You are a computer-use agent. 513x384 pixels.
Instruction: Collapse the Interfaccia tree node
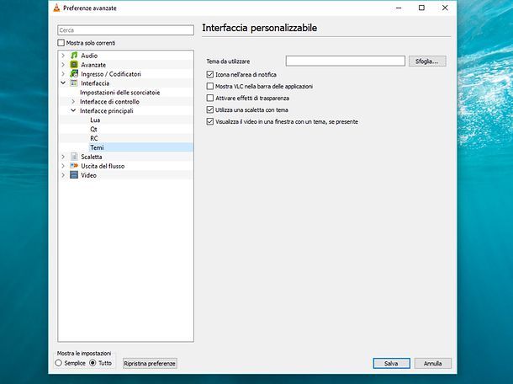click(63, 83)
